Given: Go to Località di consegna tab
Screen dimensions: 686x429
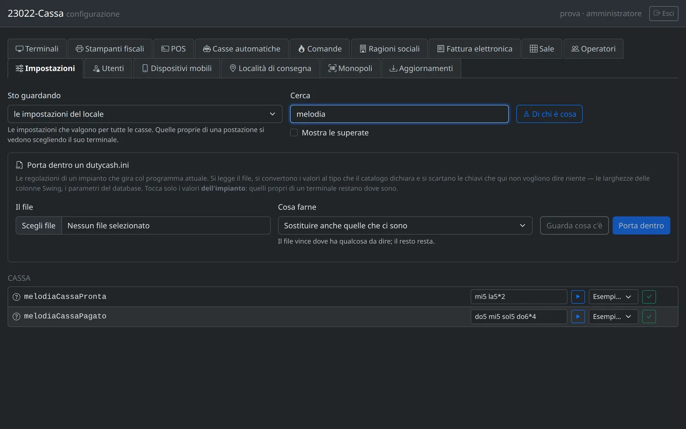Looking at the screenshot, I should pos(271,68).
